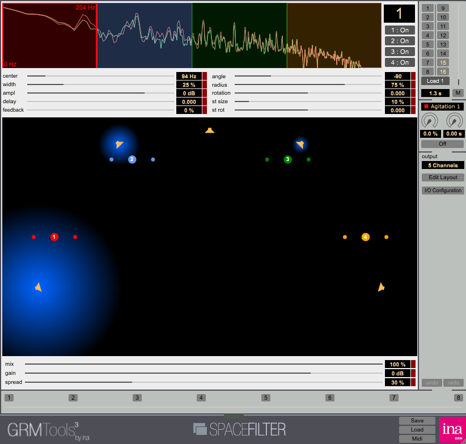Viewport: 466px width, 444px height.
Task: Select the green band 3 node
Action: click(287, 159)
